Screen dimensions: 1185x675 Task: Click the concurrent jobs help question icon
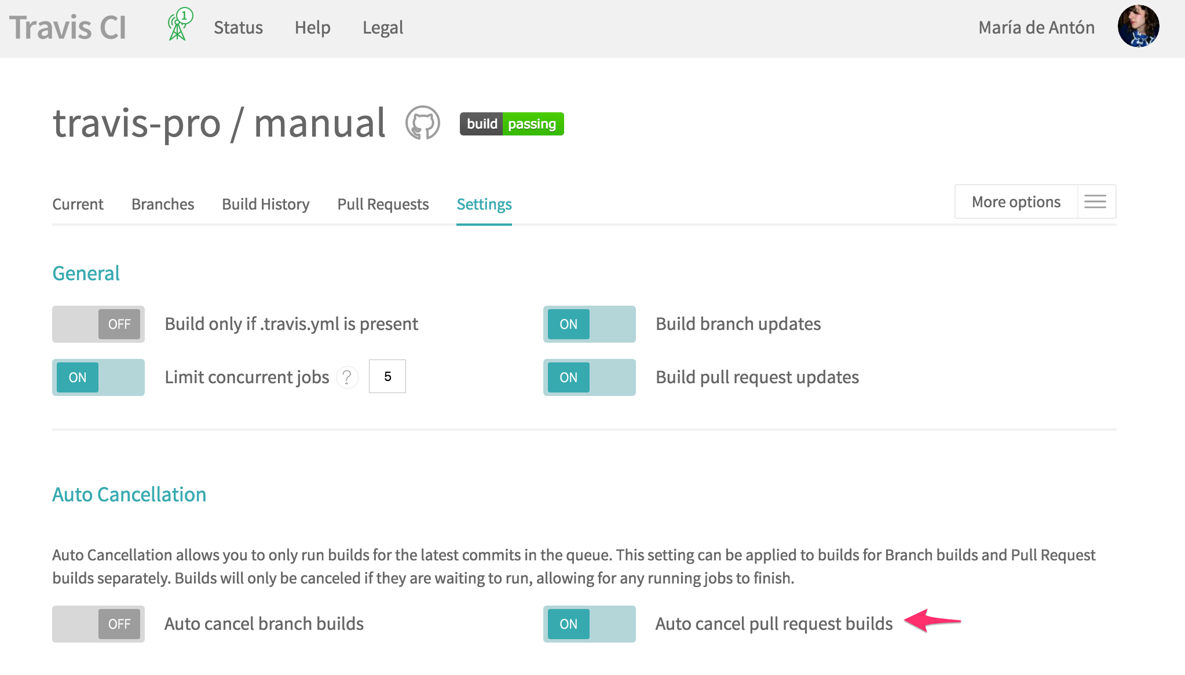(347, 377)
